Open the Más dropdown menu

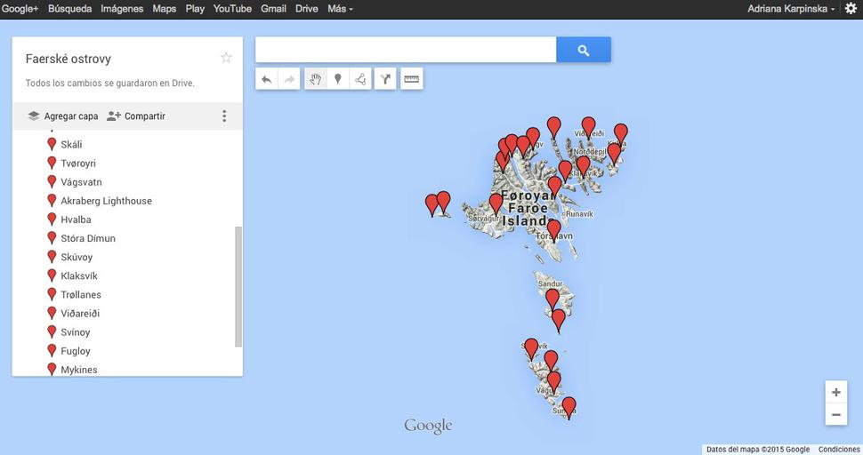click(340, 9)
